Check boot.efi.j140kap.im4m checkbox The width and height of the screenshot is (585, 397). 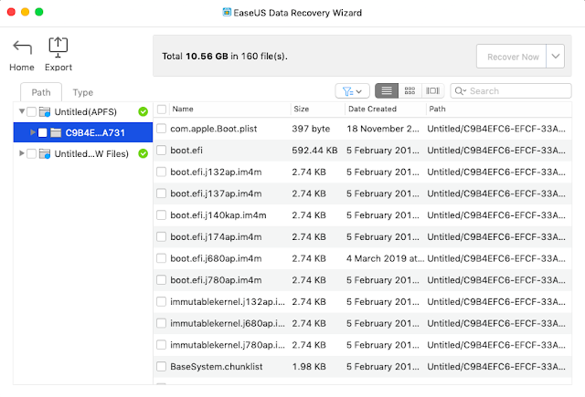pos(161,214)
